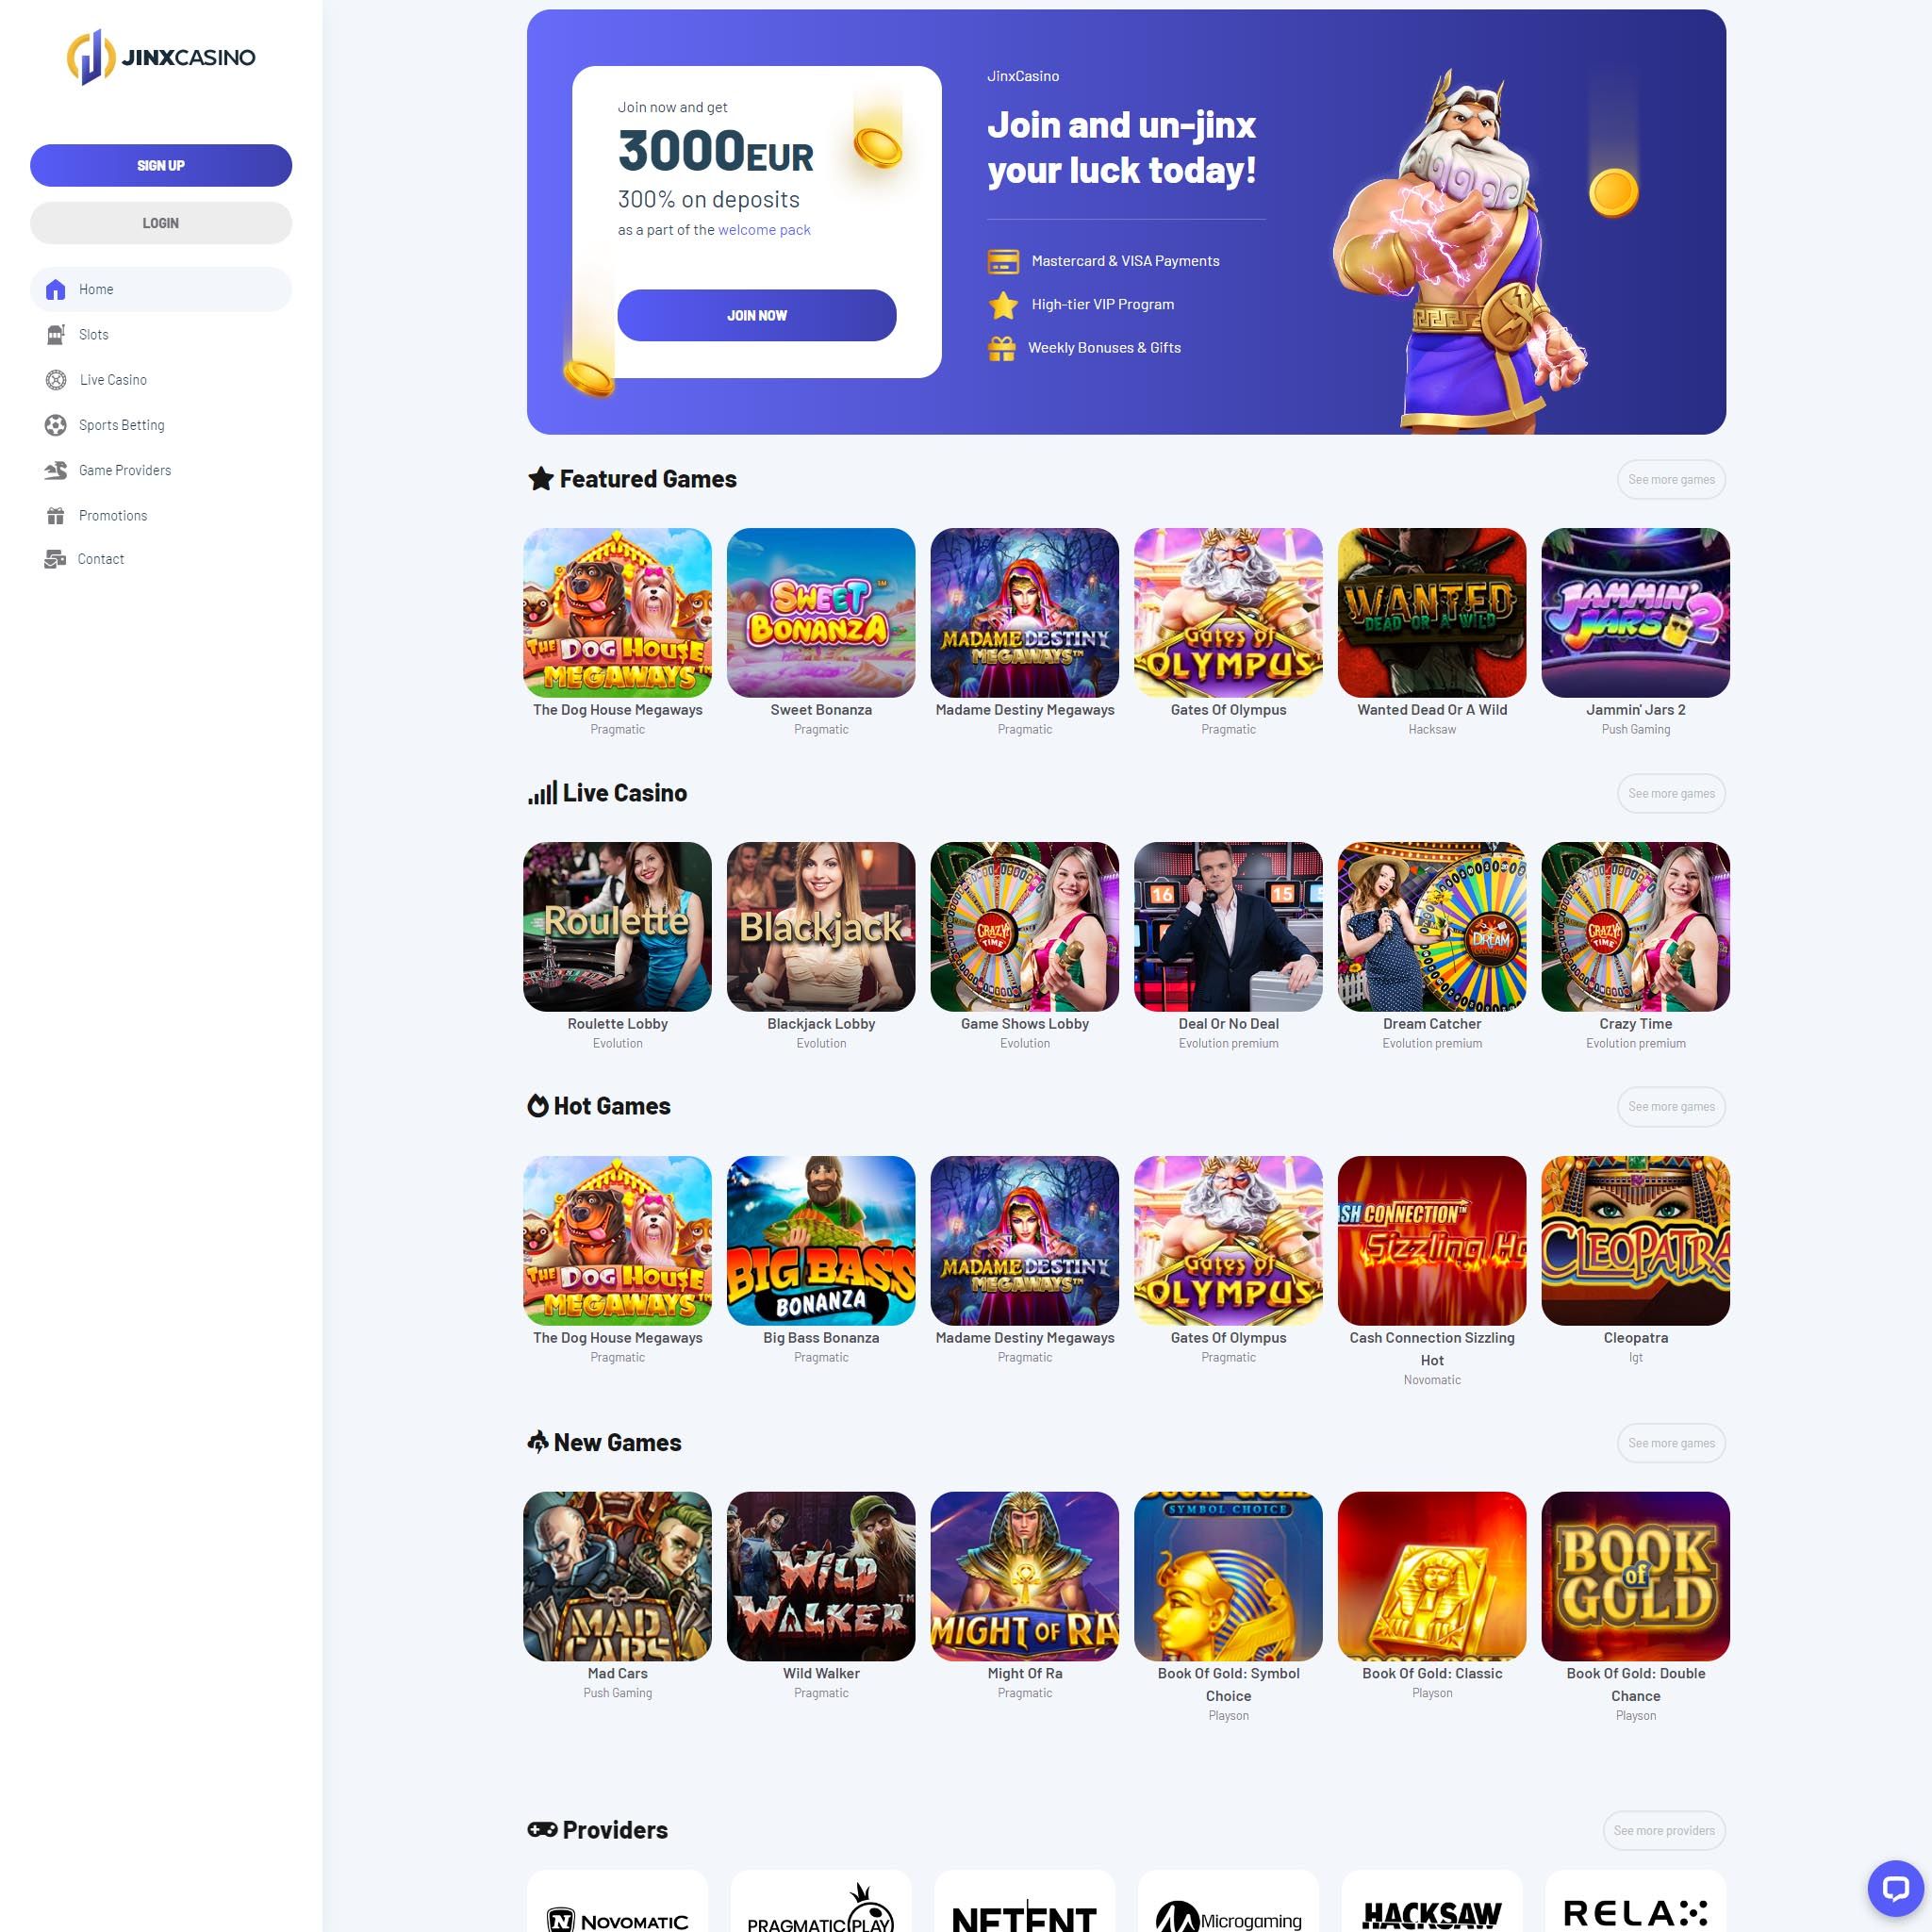The width and height of the screenshot is (1932, 1932).
Task: Click the Live Casino sidebar icon
Action: (55, 379)
